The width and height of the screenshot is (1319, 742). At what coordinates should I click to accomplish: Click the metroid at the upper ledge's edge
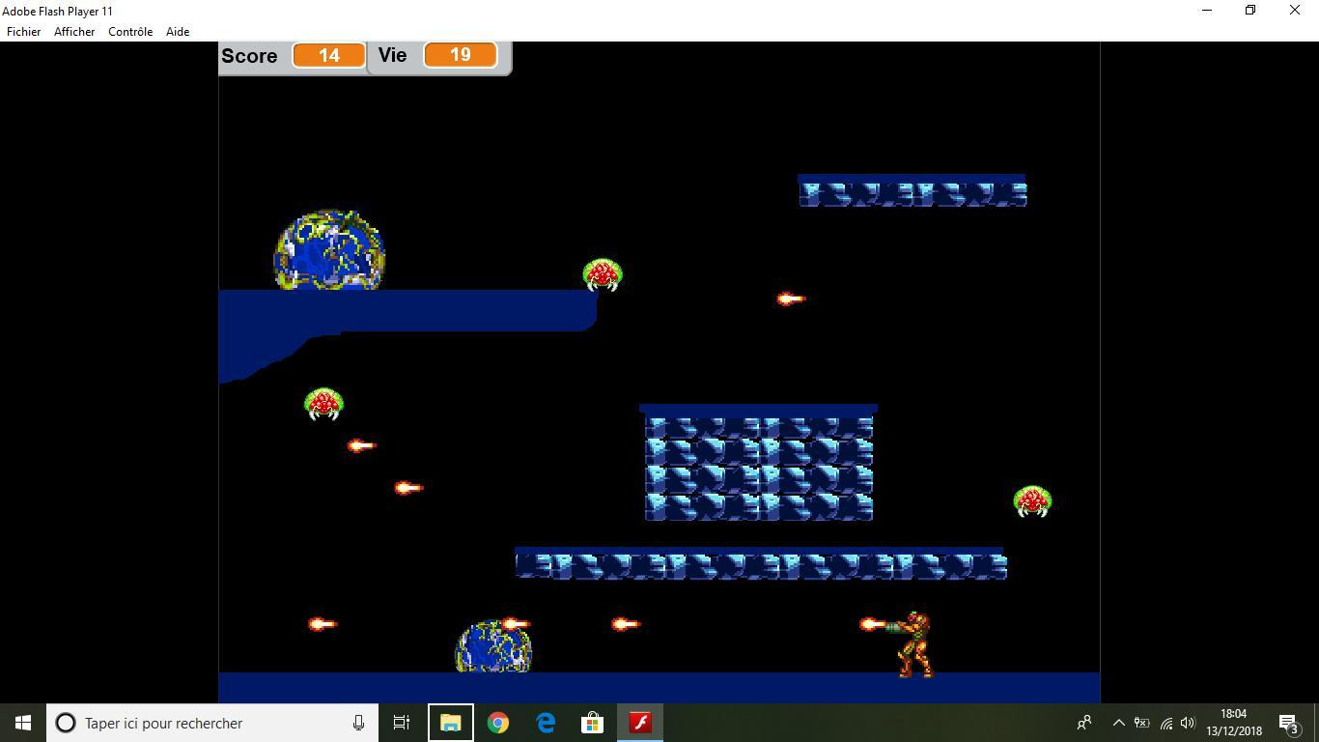(603, 274)
